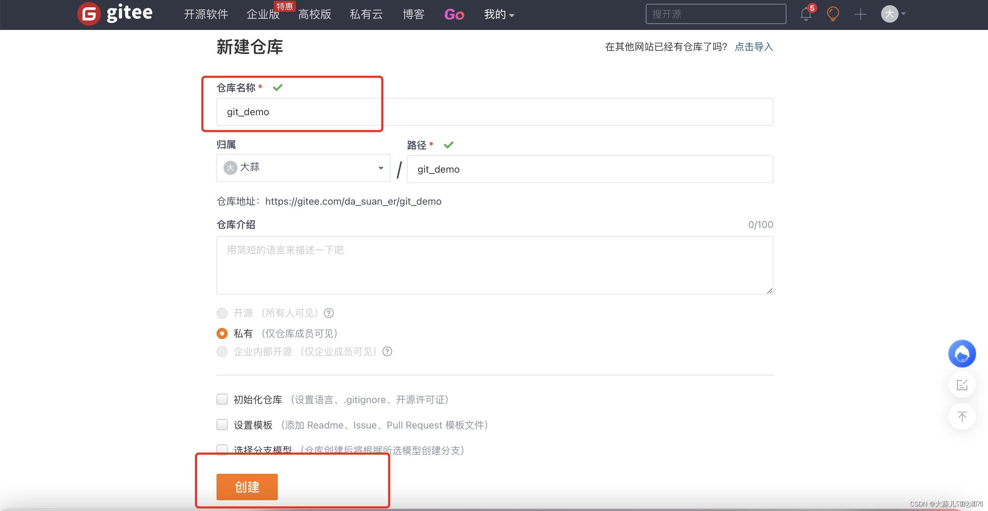
Task: Click the 点击导入 import link
Action: coord(753,47)
